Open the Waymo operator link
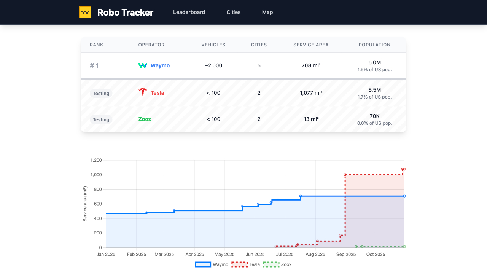 [160, 65]
